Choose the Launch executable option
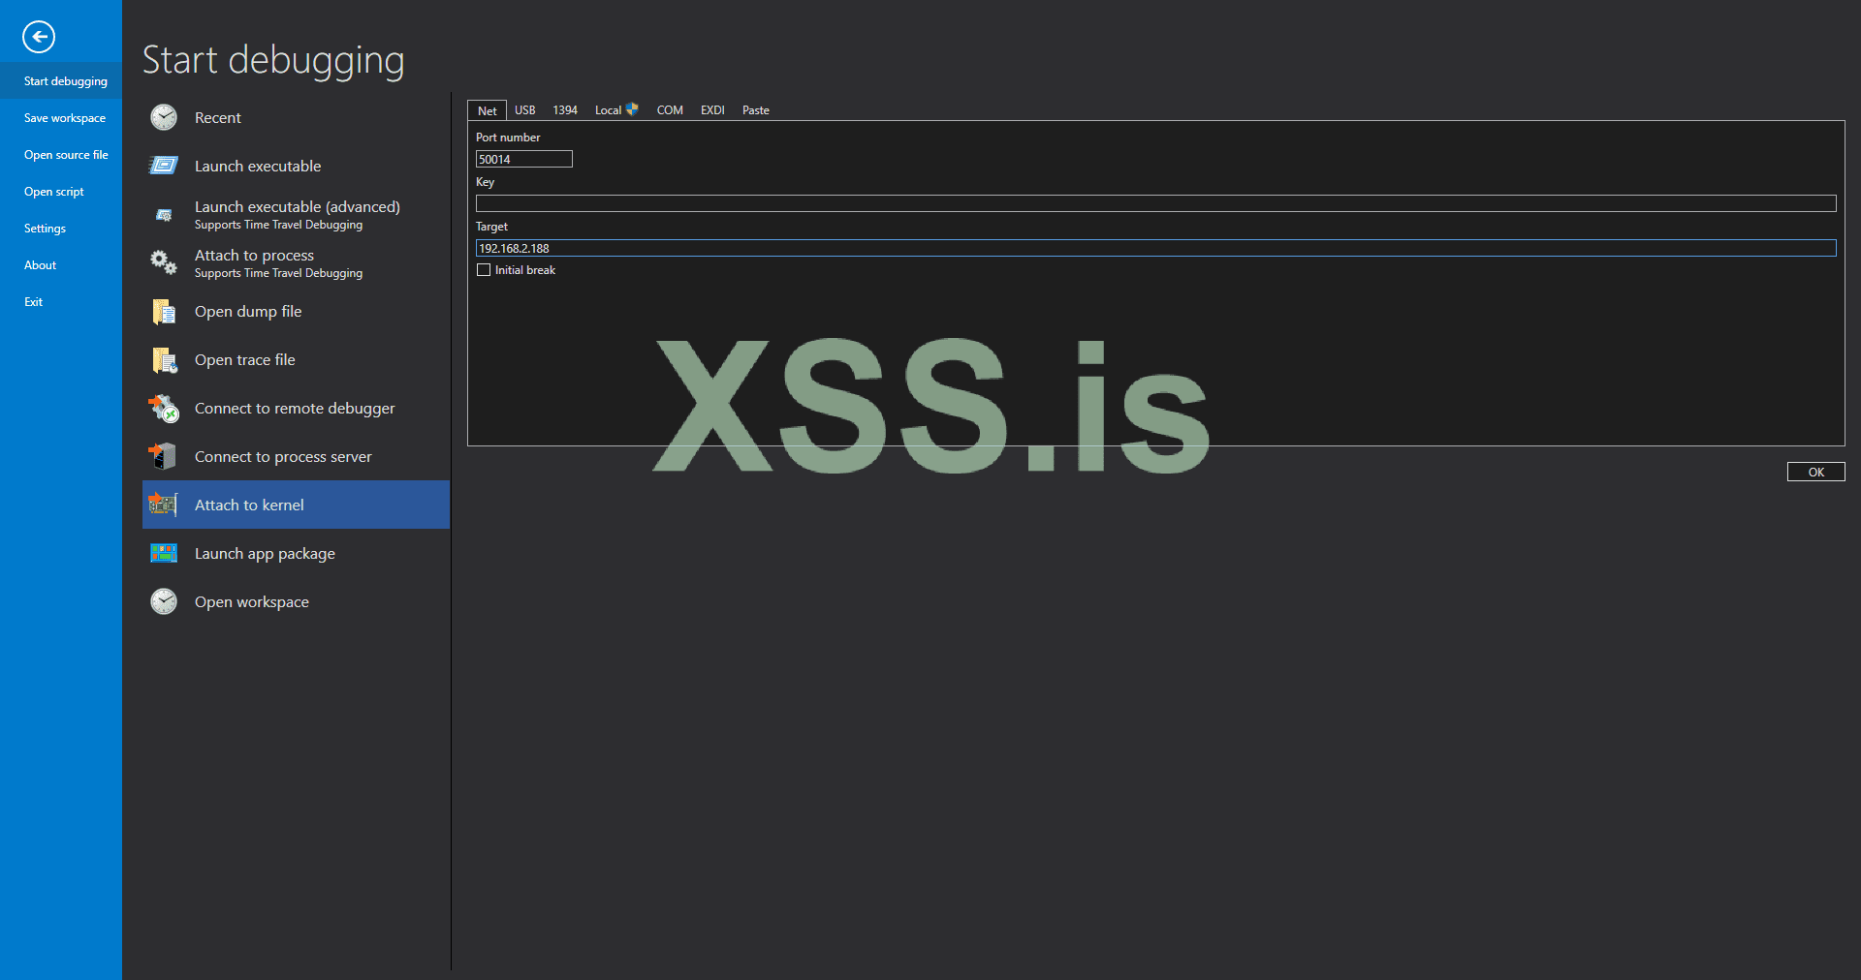The image size is (1861, 980). [296, 166]
